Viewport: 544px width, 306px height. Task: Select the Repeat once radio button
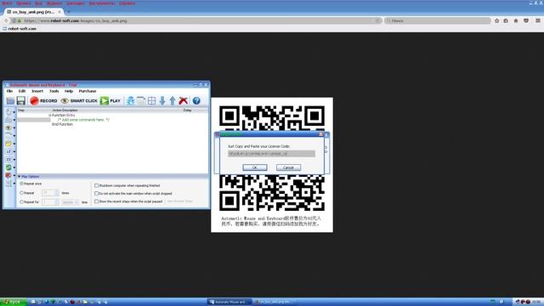click(21, 184)
